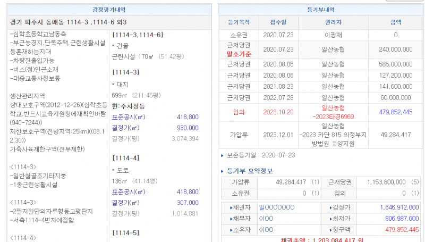425x242 pixels.
Task: Click the arrow marker before 채권자
Action: point(232,207)
